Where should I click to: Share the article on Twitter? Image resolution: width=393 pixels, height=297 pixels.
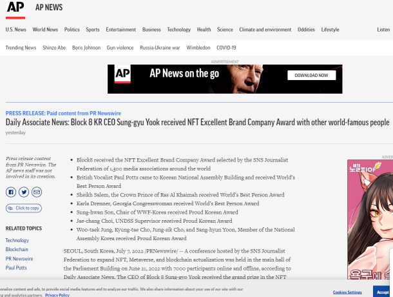pos(24,192)
